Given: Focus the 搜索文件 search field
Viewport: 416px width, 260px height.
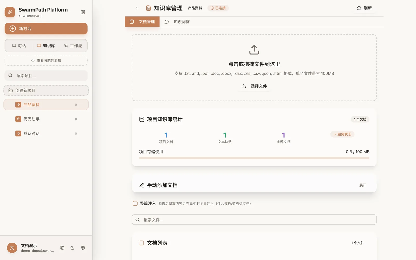Looking at the screenshot, I should click(x=254, y=220).
